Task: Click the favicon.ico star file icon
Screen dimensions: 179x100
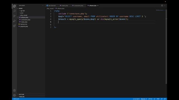Action: pos(19,24)
